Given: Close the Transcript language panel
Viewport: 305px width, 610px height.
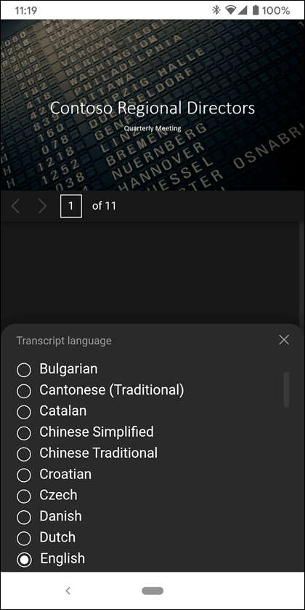Looking at the screenshot, I should 284,340.
